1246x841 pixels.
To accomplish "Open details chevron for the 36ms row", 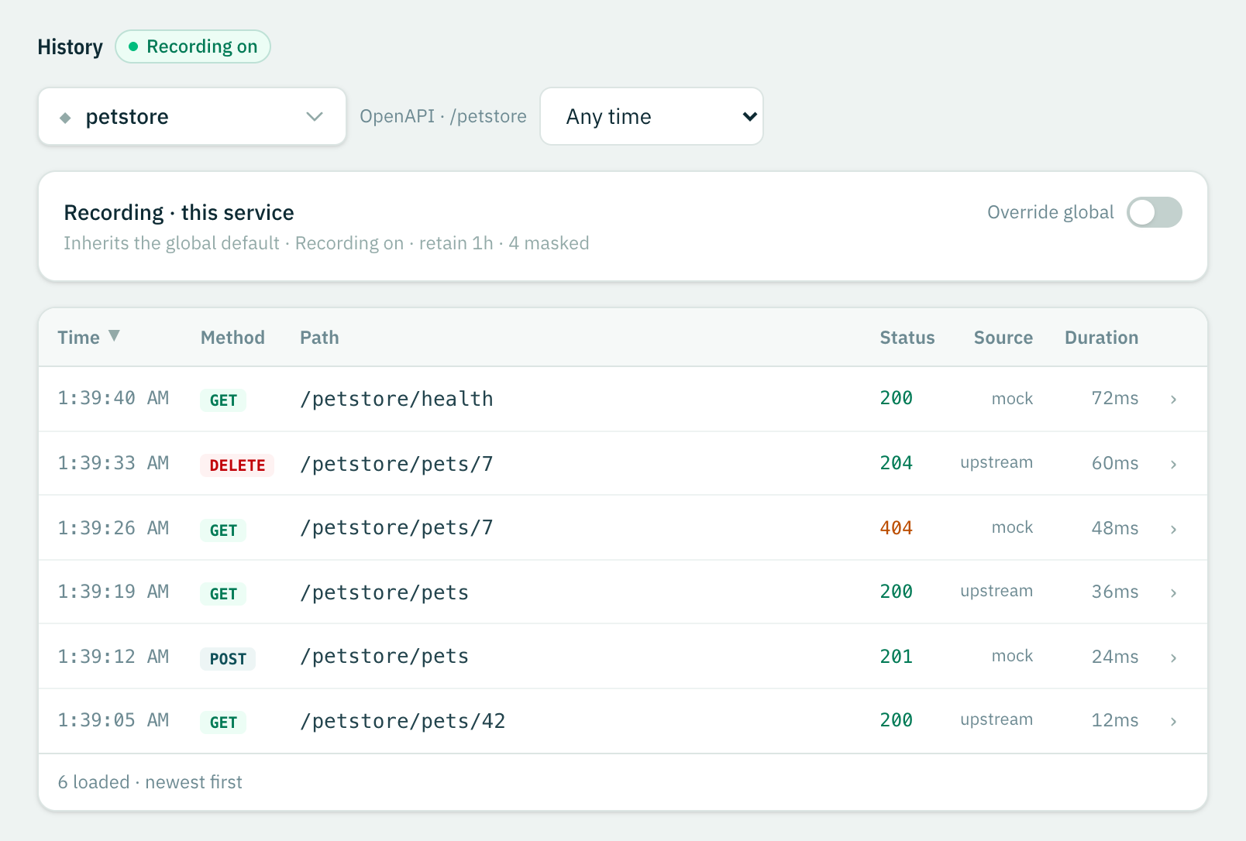I will pyautogui.click(x=1173, y=593).
